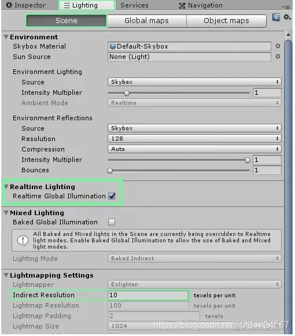Open the Ambient Mode dropdown
The height and width of the screenshot is (336, 295).
tap(194, 103)
